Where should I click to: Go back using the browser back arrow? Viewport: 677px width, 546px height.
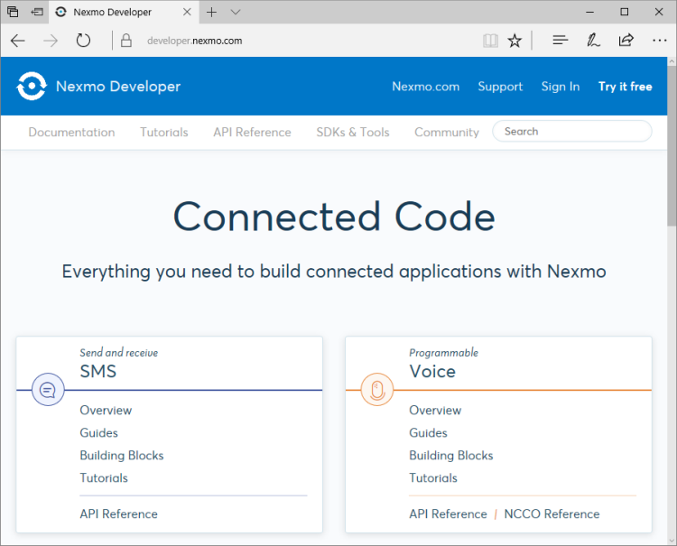[18, 41]
